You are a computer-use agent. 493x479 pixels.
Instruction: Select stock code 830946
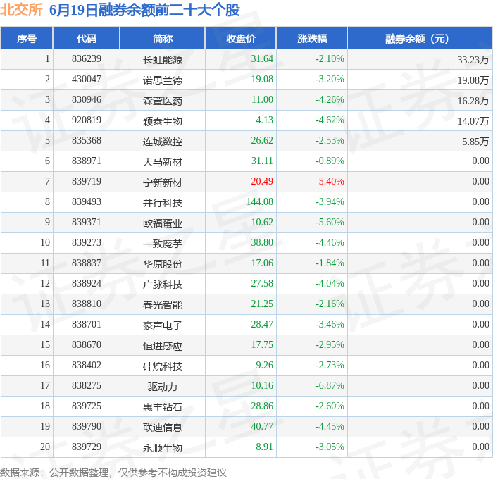87,100
